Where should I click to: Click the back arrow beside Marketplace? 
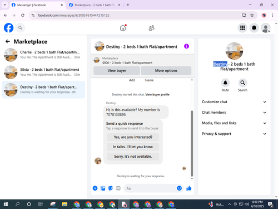[x=8, y=41]
